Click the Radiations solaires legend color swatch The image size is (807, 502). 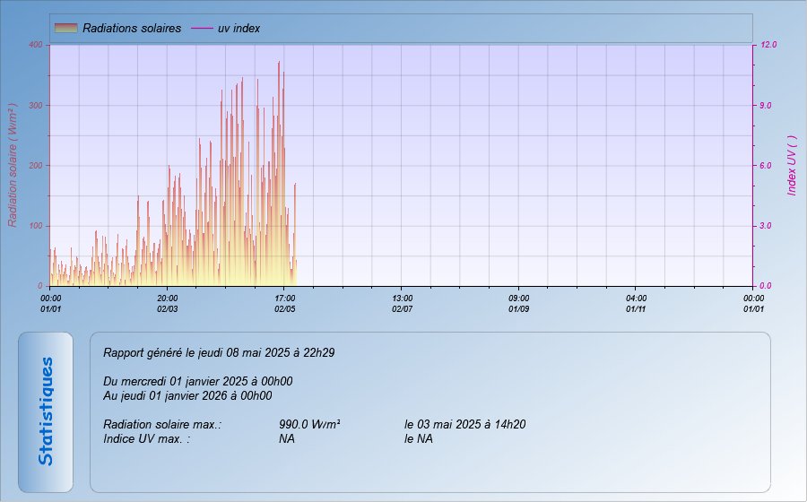coord(65,29)
